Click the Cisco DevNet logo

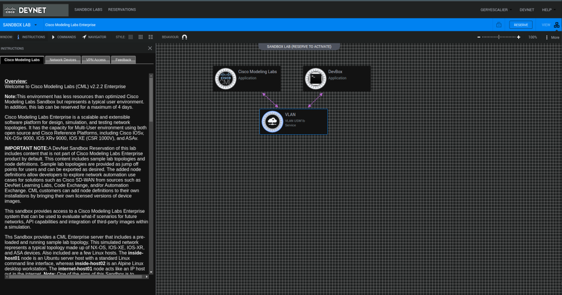click(35, 10)
